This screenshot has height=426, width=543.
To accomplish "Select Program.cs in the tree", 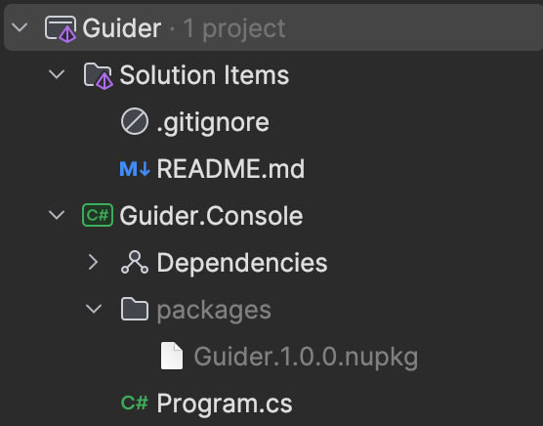I will click(x=225, y=404).
